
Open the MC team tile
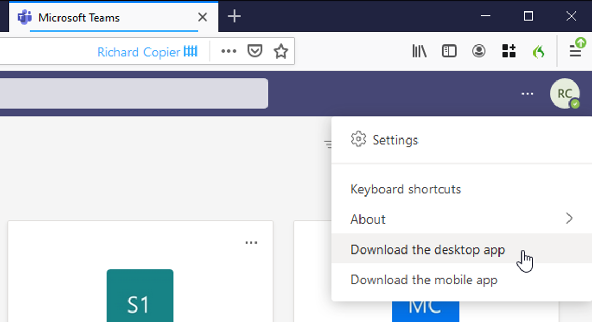pos(425,312)
